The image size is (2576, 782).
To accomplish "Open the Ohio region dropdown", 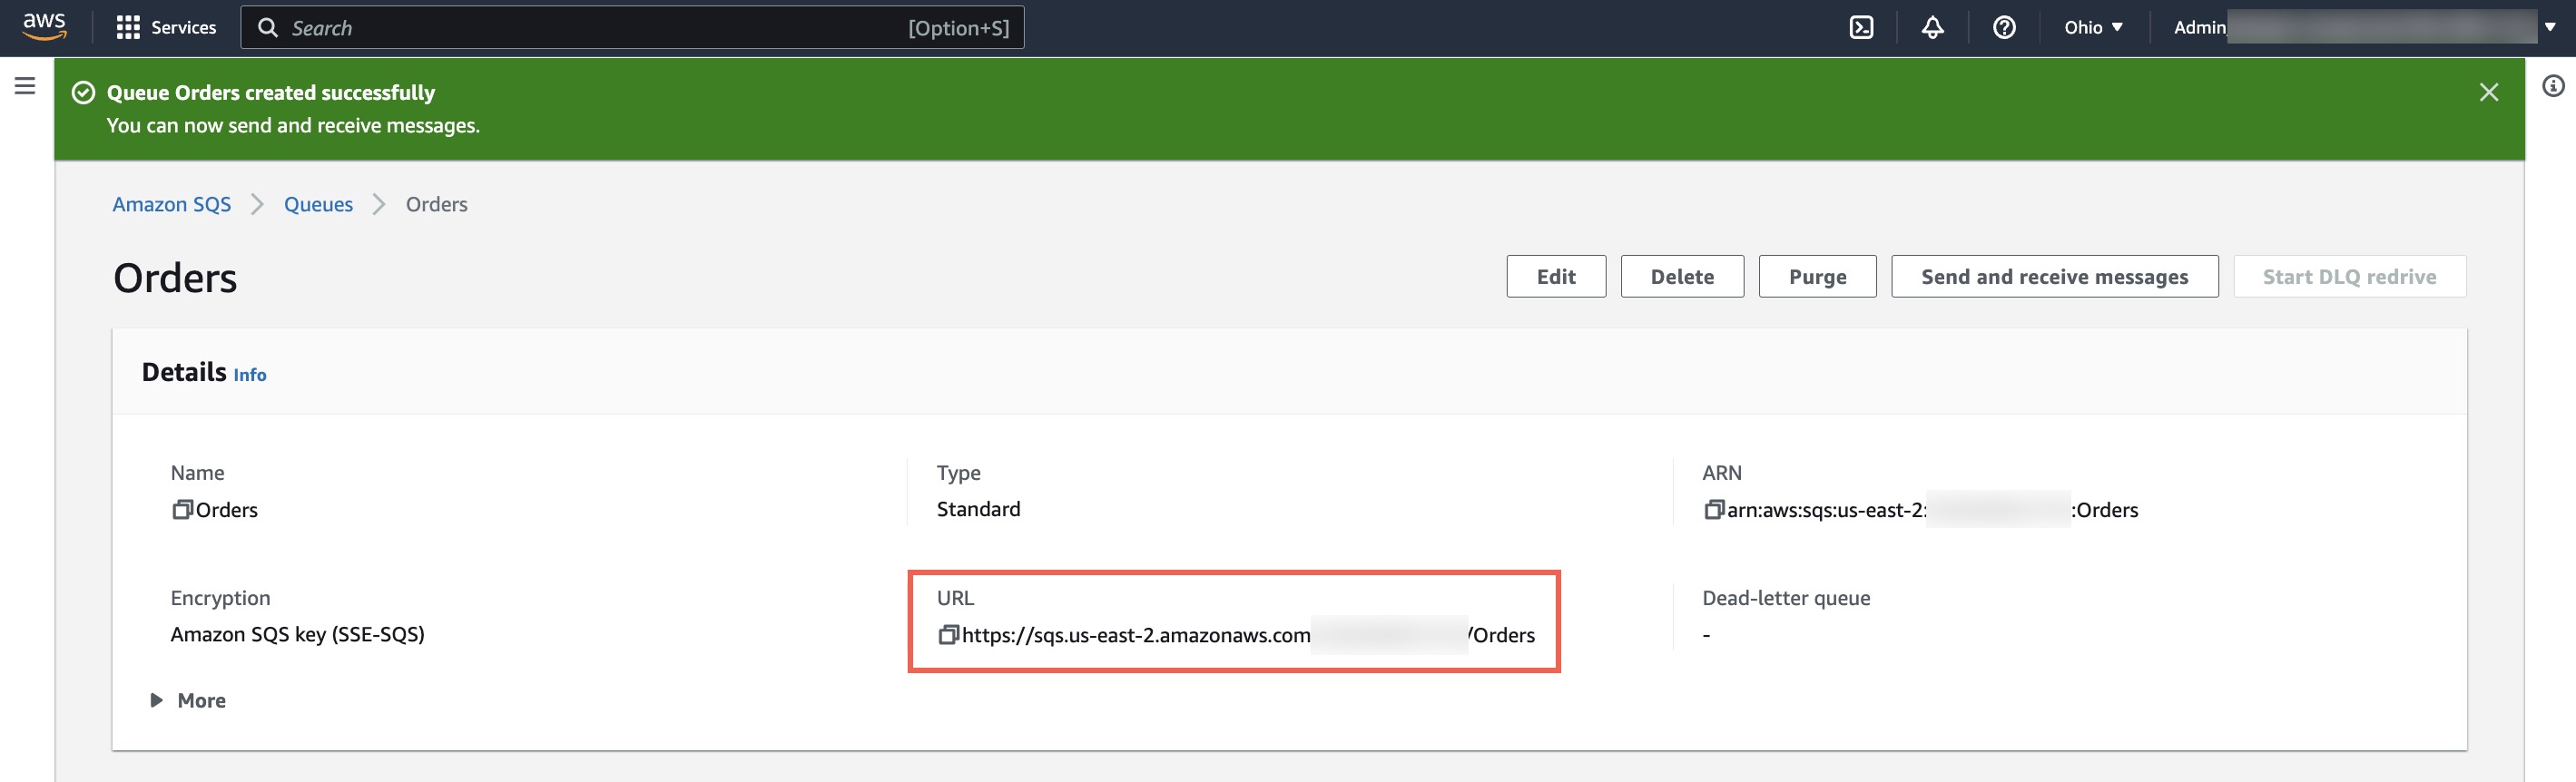I will (2092, 28).
